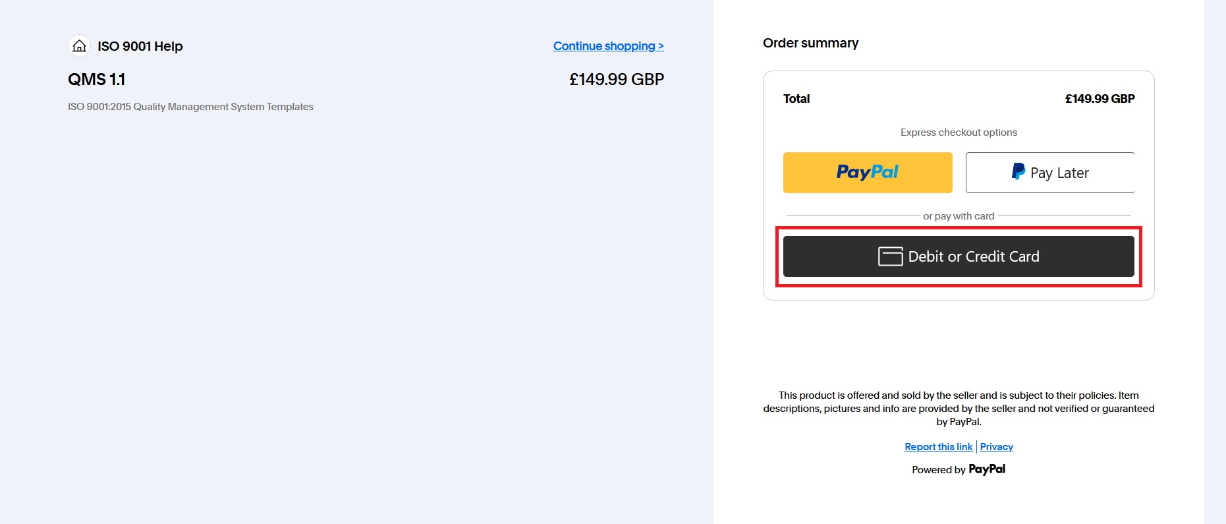Screen dimensions: 1226x524
Task: Click the card icon on the Debit button
Action: click(890, 256)
